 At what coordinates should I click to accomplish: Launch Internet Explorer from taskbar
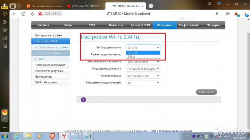coord(17,136)
